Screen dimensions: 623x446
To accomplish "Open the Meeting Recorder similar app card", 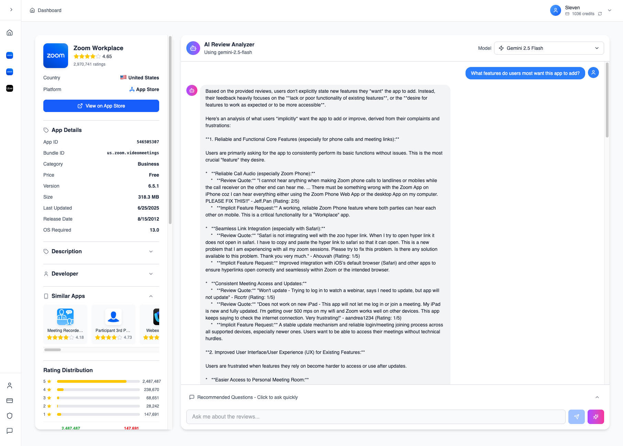I will click(65, 324).
